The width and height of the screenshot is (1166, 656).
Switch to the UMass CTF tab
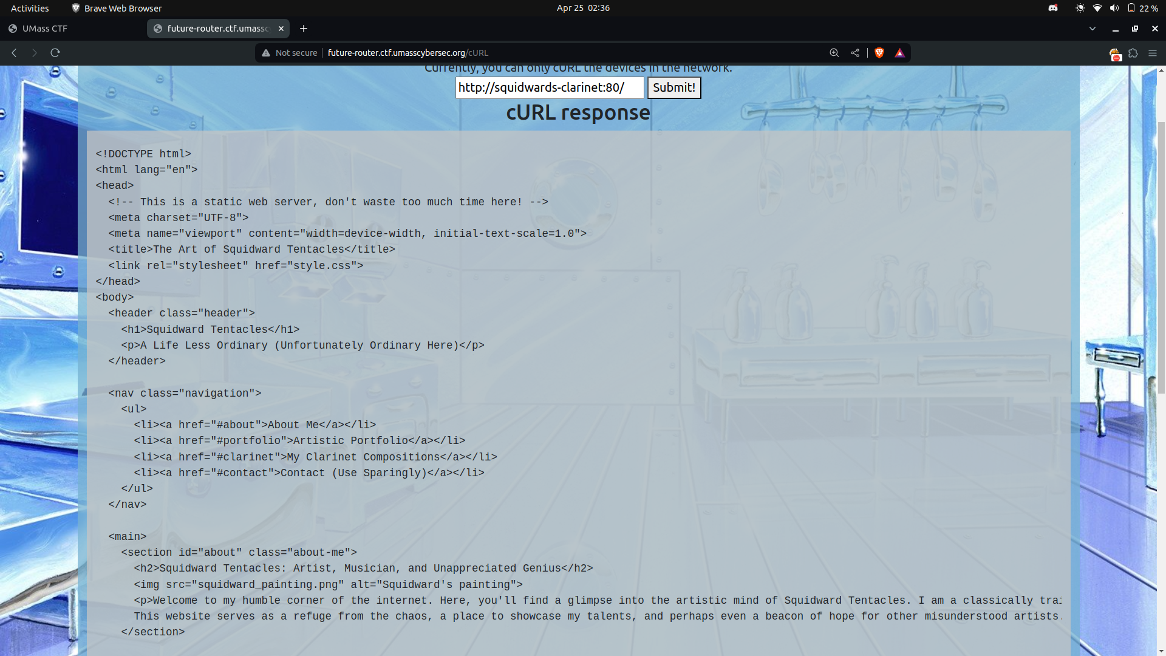(x=44, y=29)
